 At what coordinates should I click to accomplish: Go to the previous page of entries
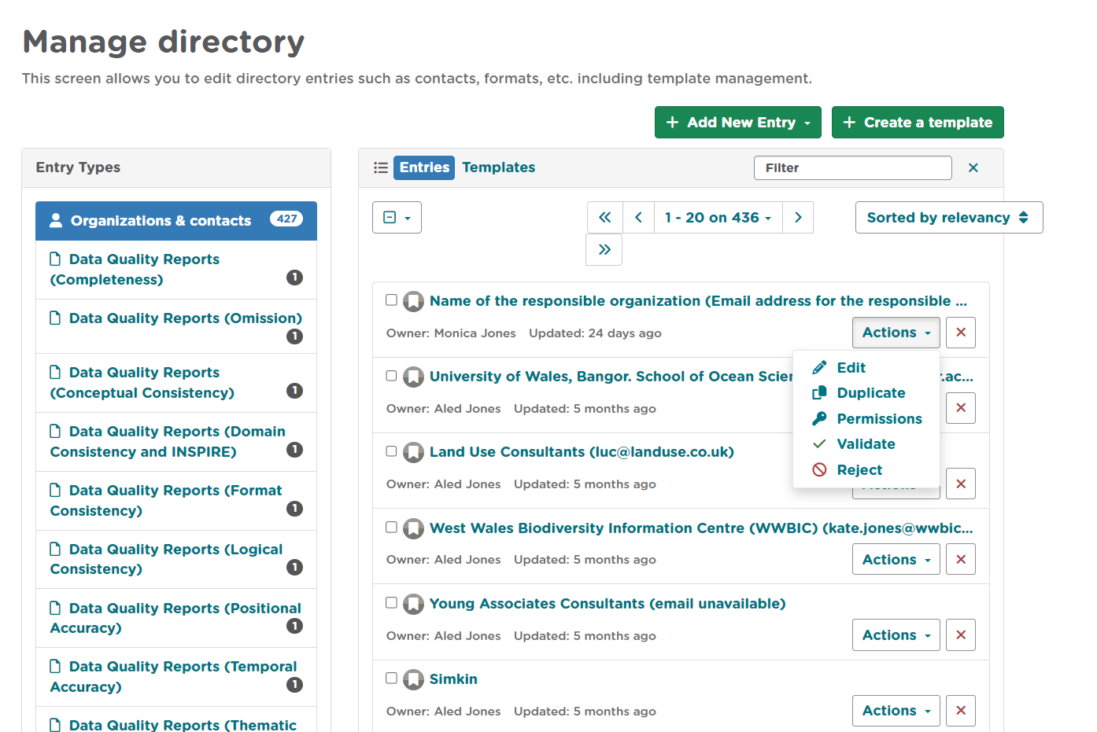638,218
